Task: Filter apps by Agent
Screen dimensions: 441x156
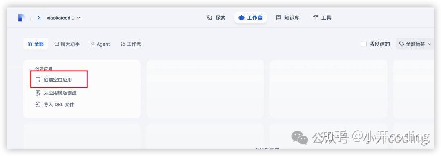Action: coord(100,44)
